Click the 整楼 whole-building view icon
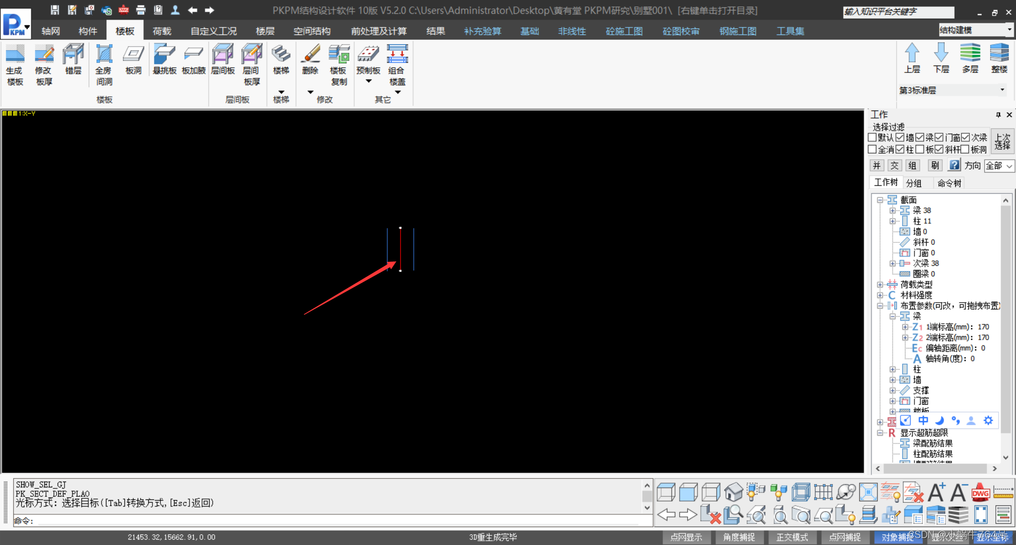The height and width of the screenshot is (545, 1016). coord(999,58)
